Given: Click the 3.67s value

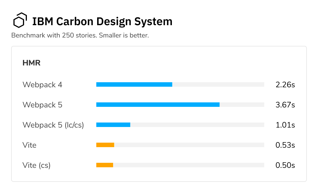Looking at the screenshot, I should 285,105.
